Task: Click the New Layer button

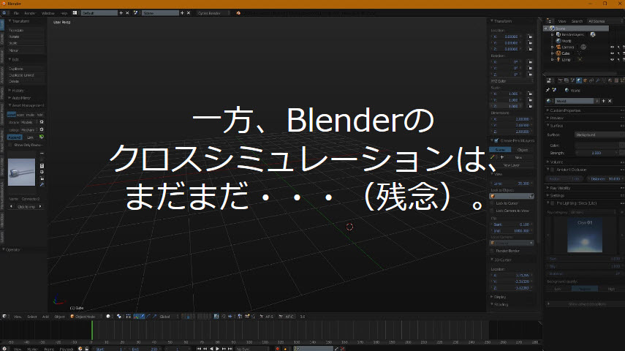Action: coord(512,165)
